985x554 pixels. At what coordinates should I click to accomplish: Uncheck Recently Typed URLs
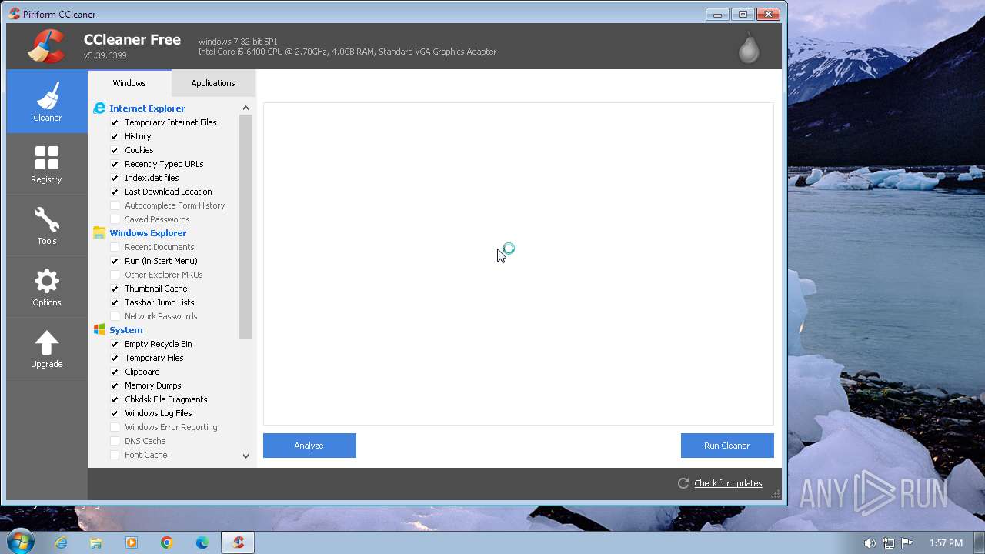115,164
